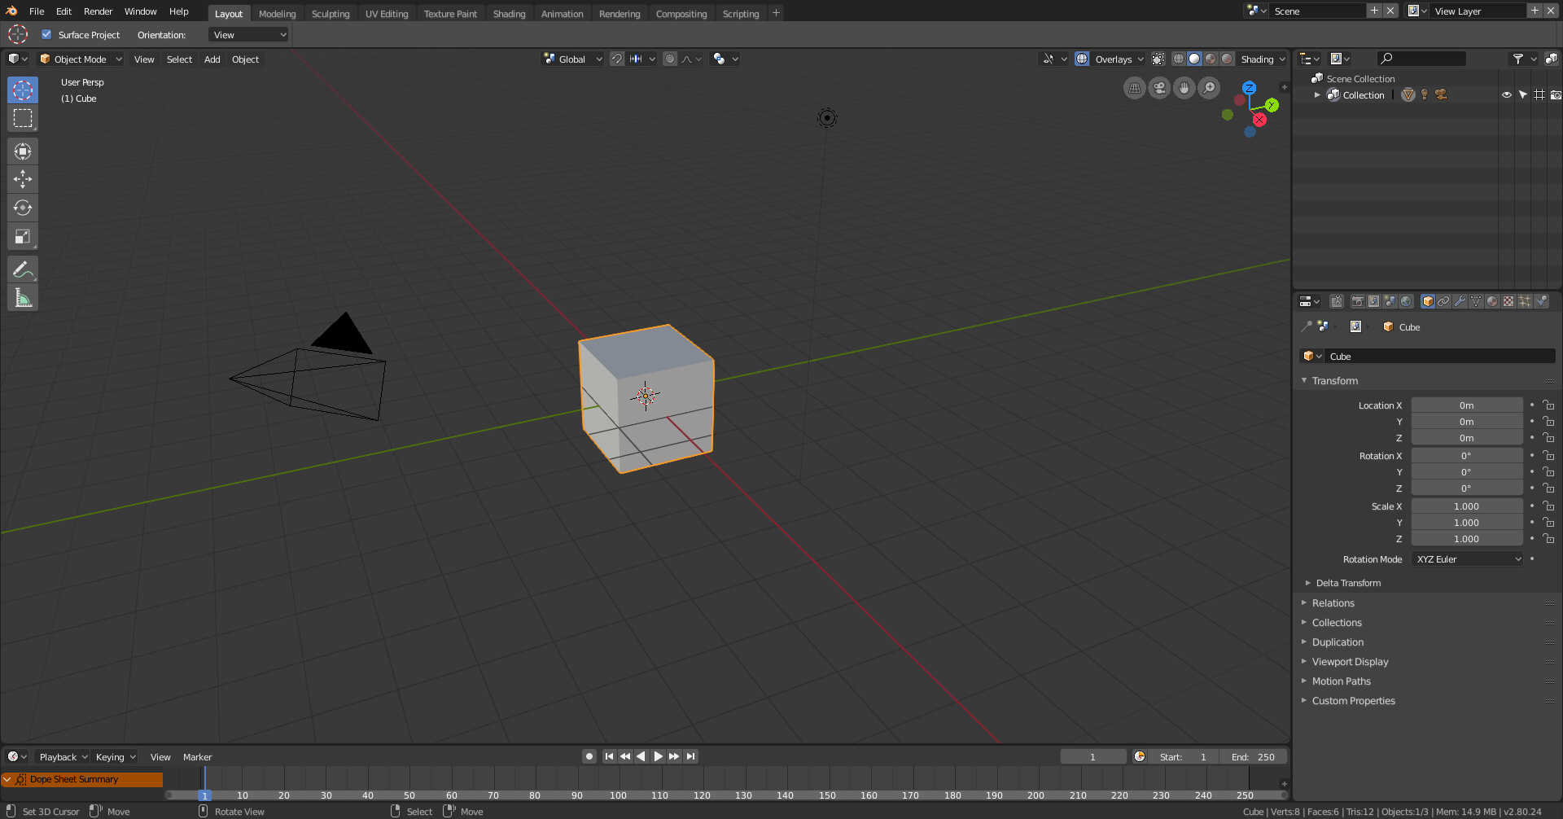This screenshot has height=819, width=1563.
Task: Select the 3D Cursor tool
Action: [x=23, y=90]
